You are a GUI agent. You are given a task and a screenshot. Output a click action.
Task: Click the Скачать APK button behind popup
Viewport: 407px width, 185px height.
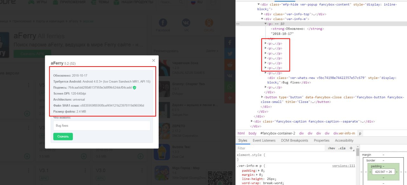click(32, 54)
